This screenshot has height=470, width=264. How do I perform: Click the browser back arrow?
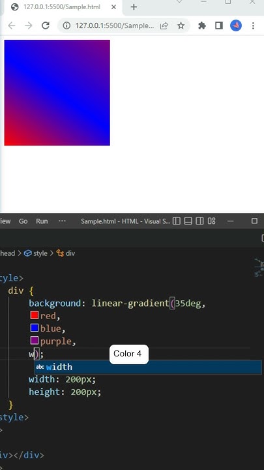tap(12, 25)
